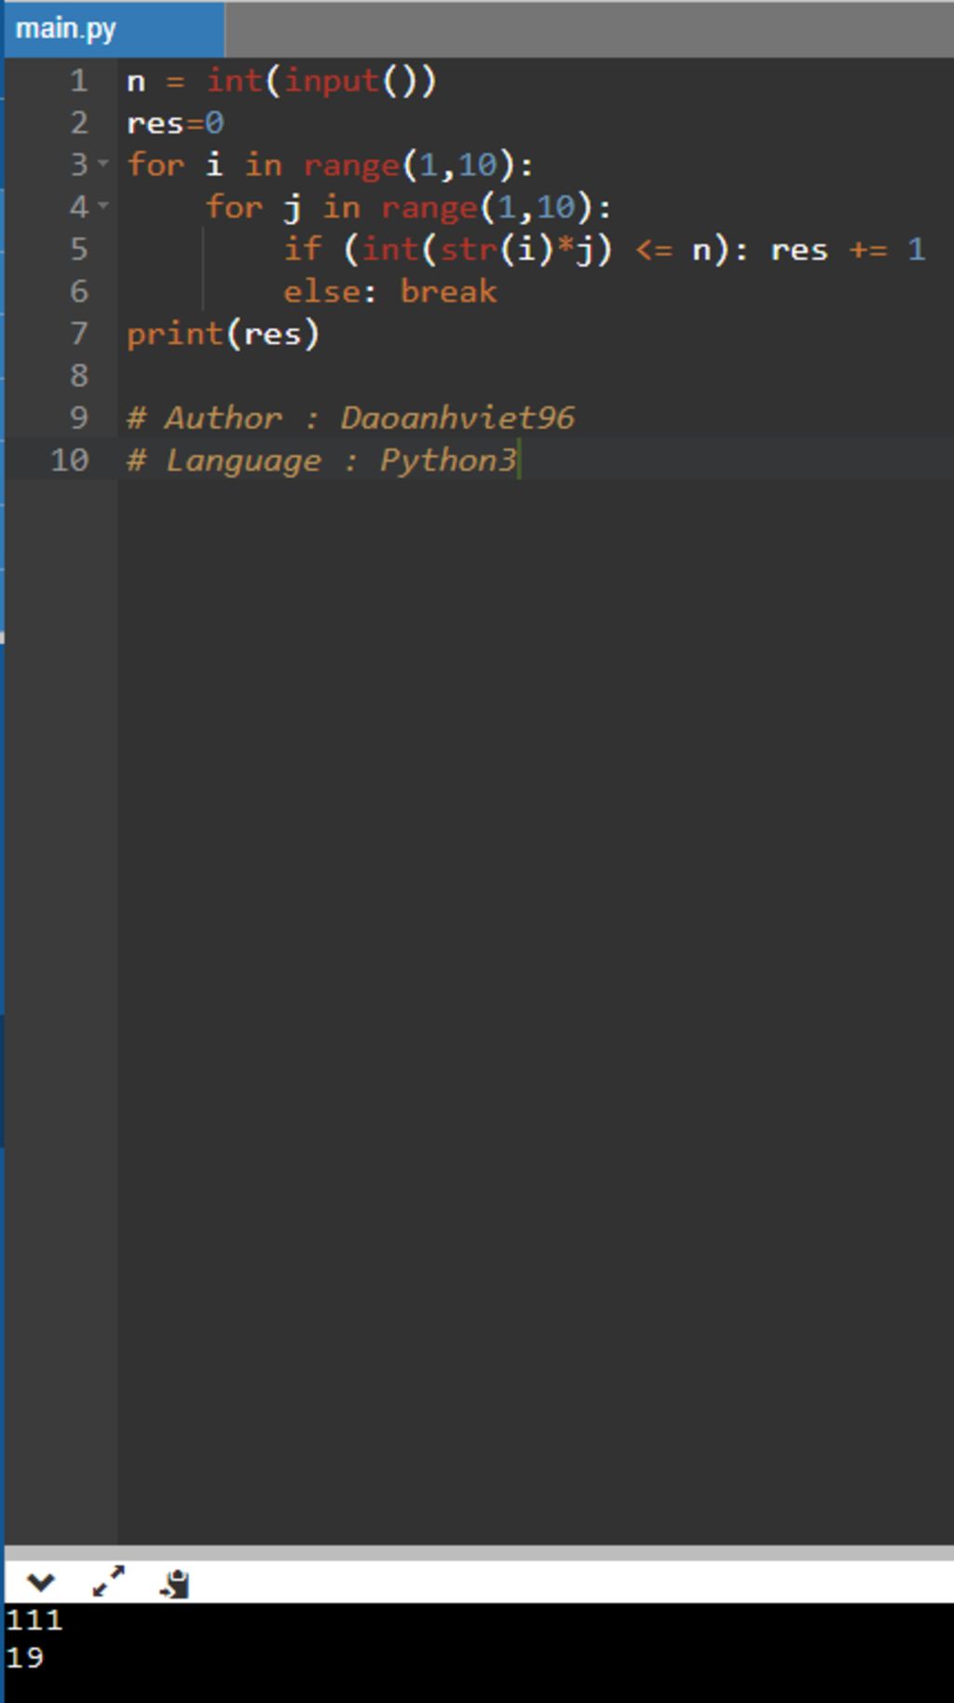This screenshot has height=1703, width=954.
Task: Click line number 10 in gutter
Action: [x=70, y=460]
